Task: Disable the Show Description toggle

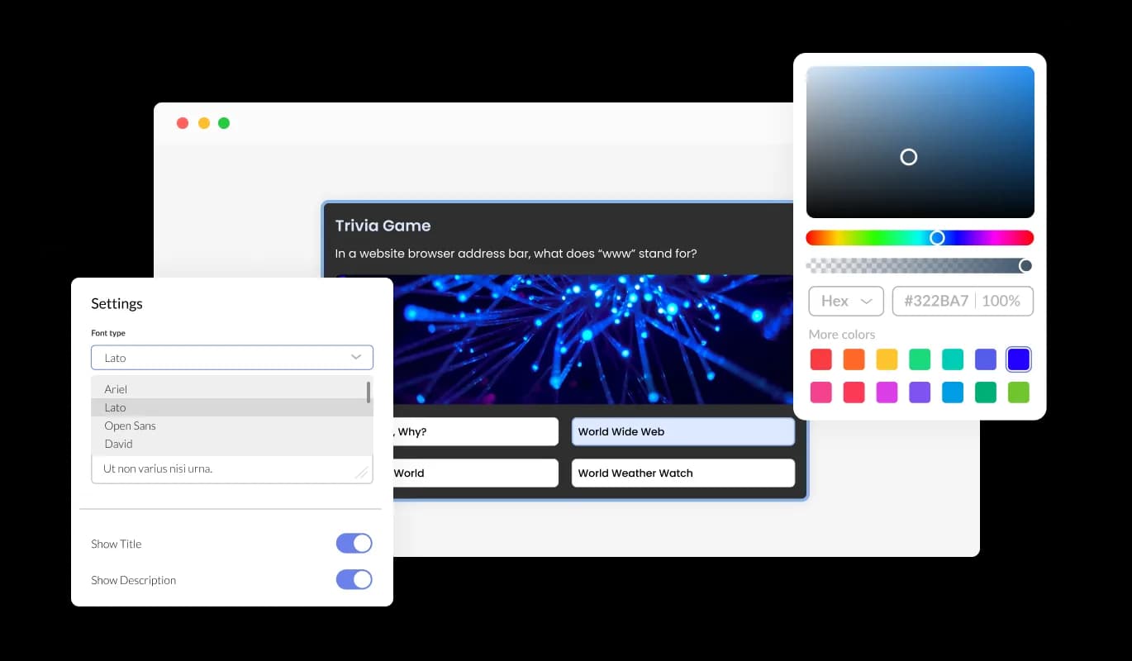Action: pos(354,579)
